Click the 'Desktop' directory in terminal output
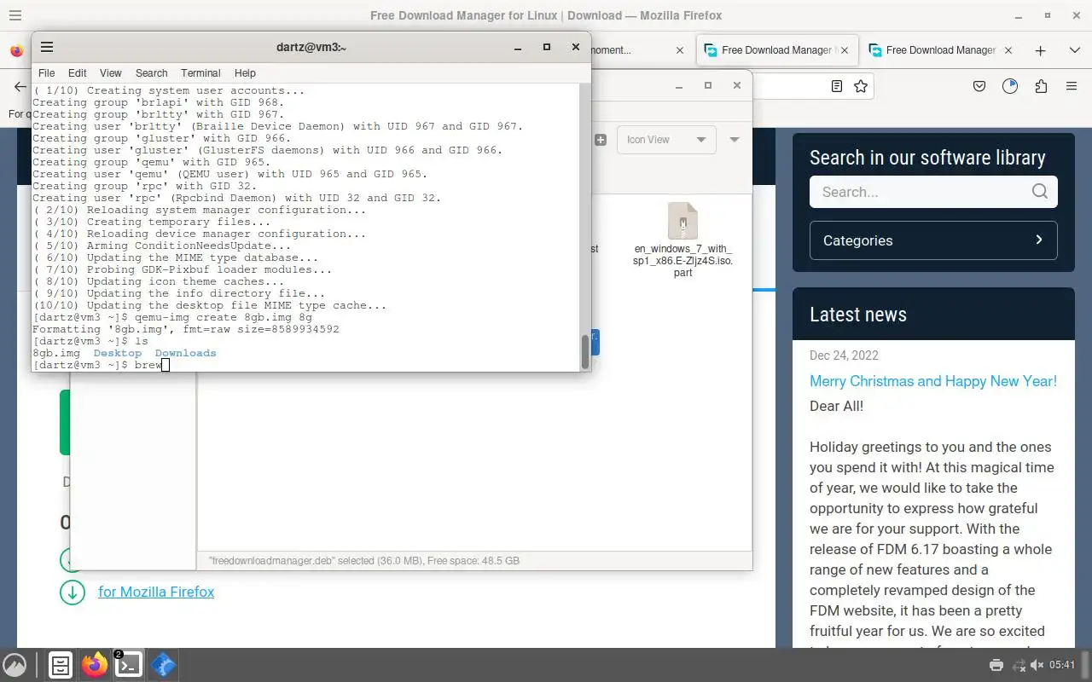This screenshot has height=682, width=1092. (118, 353)
